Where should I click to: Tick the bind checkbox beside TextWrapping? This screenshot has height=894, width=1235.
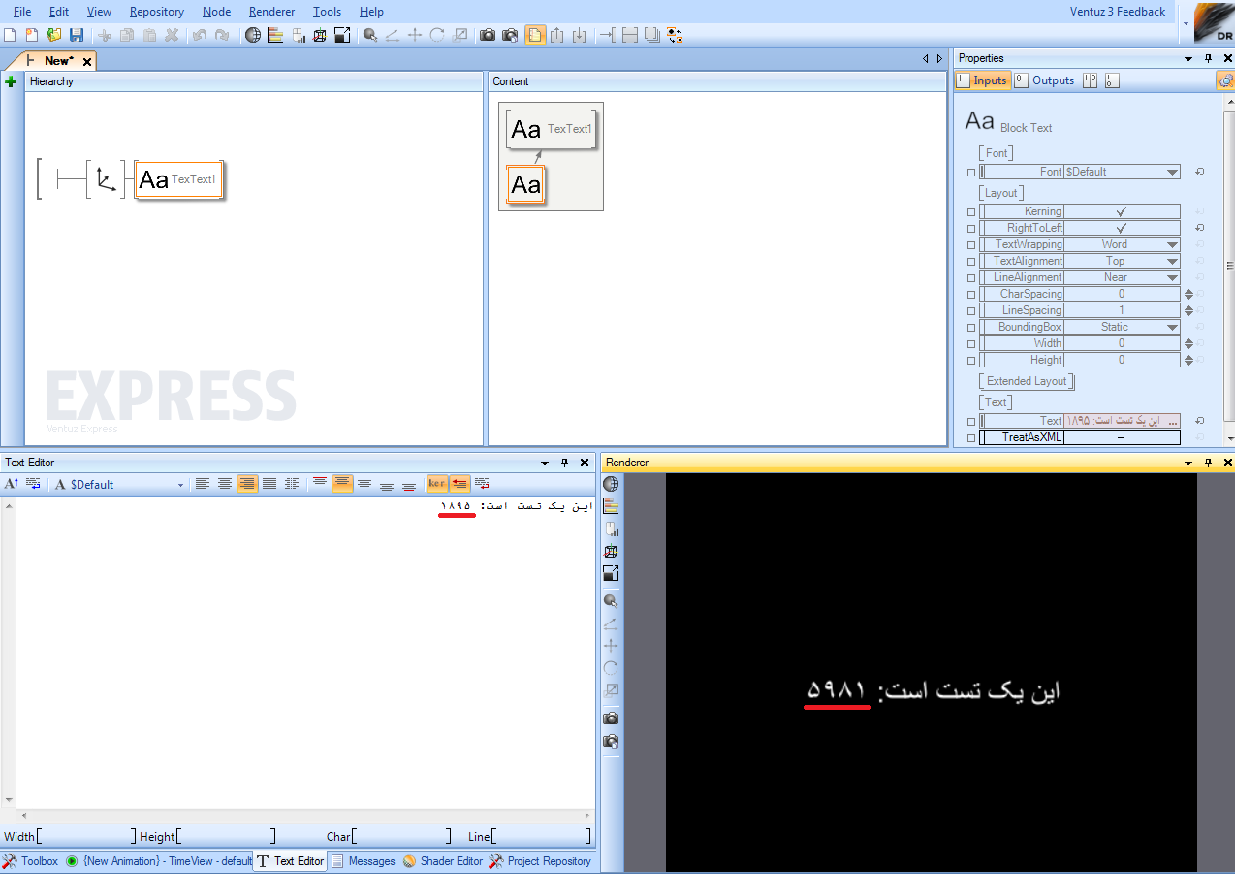[x=971, y=245]
